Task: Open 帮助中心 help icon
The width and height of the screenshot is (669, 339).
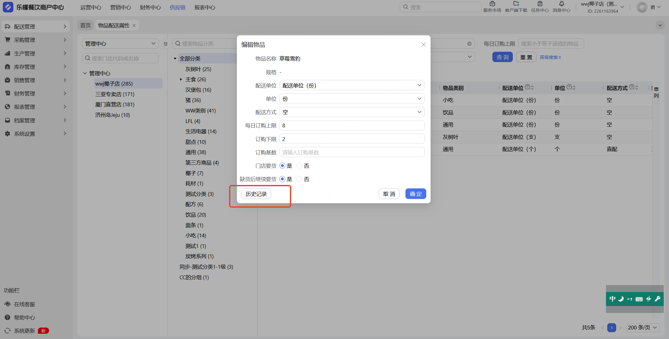Action: [x=7, y=317]
